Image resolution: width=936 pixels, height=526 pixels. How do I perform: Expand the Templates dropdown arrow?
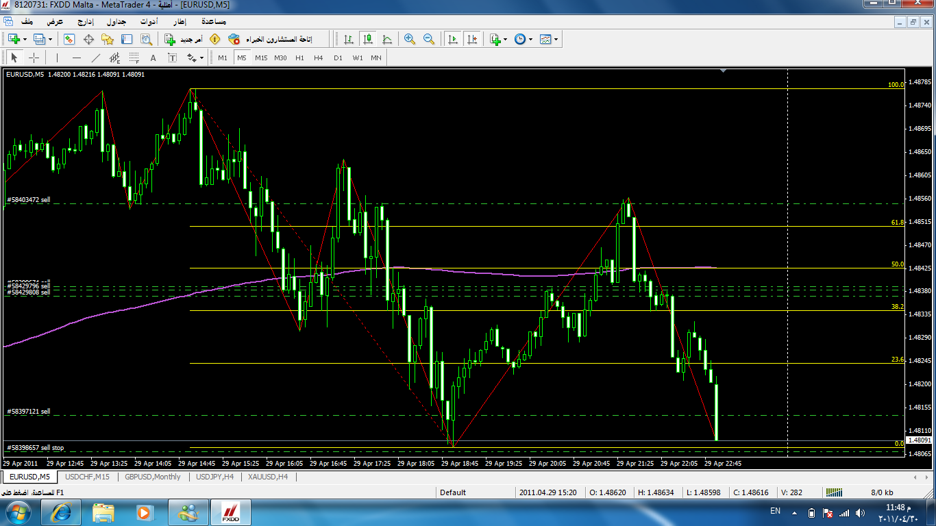pyautogui.click(x=556, y=40)
